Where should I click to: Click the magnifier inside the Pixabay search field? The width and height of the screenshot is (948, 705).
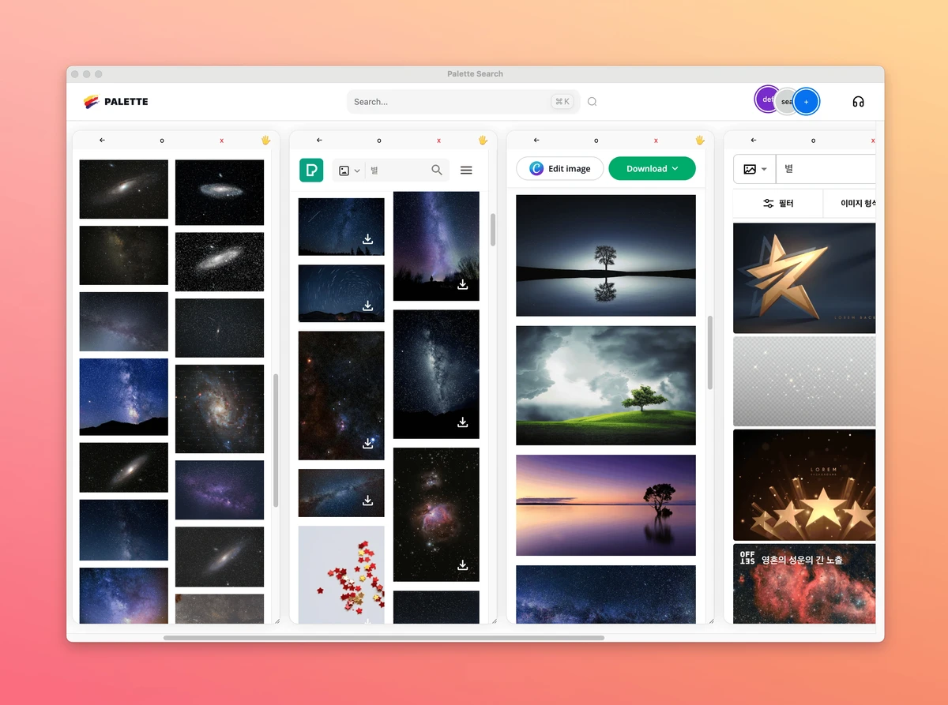[x=437, y=171]
